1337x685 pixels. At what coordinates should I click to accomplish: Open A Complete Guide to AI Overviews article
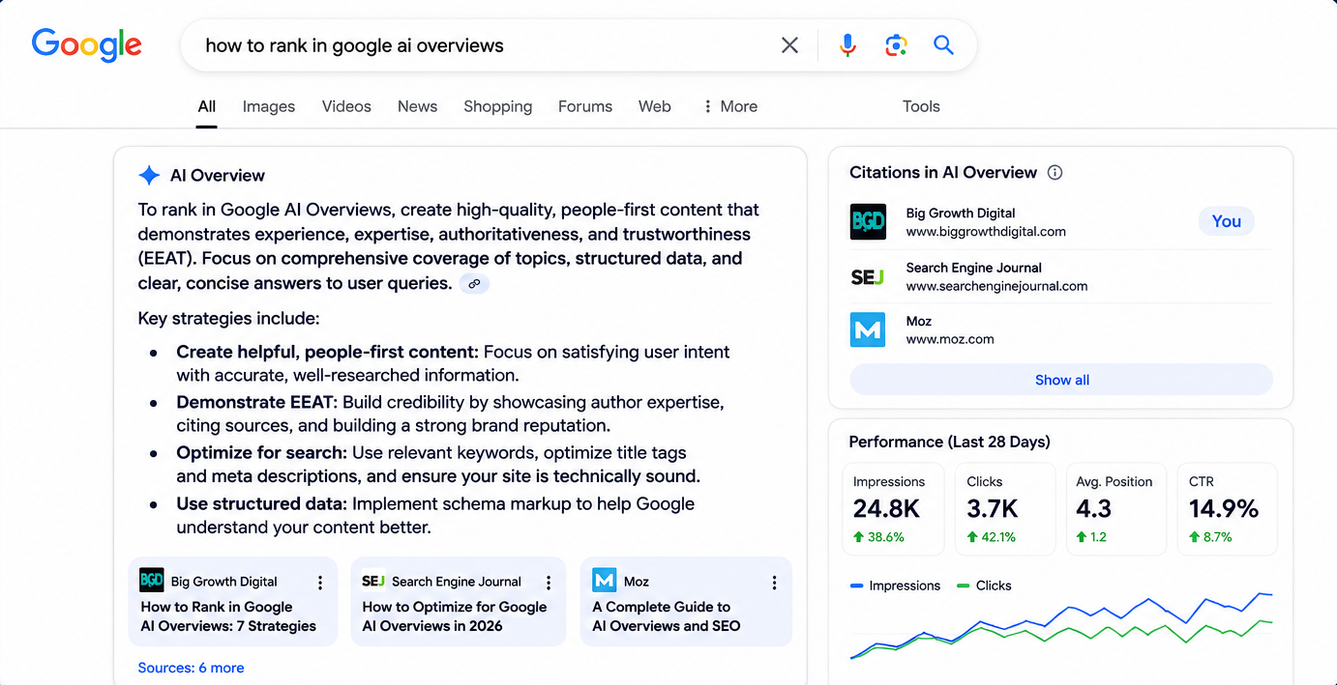667,616
